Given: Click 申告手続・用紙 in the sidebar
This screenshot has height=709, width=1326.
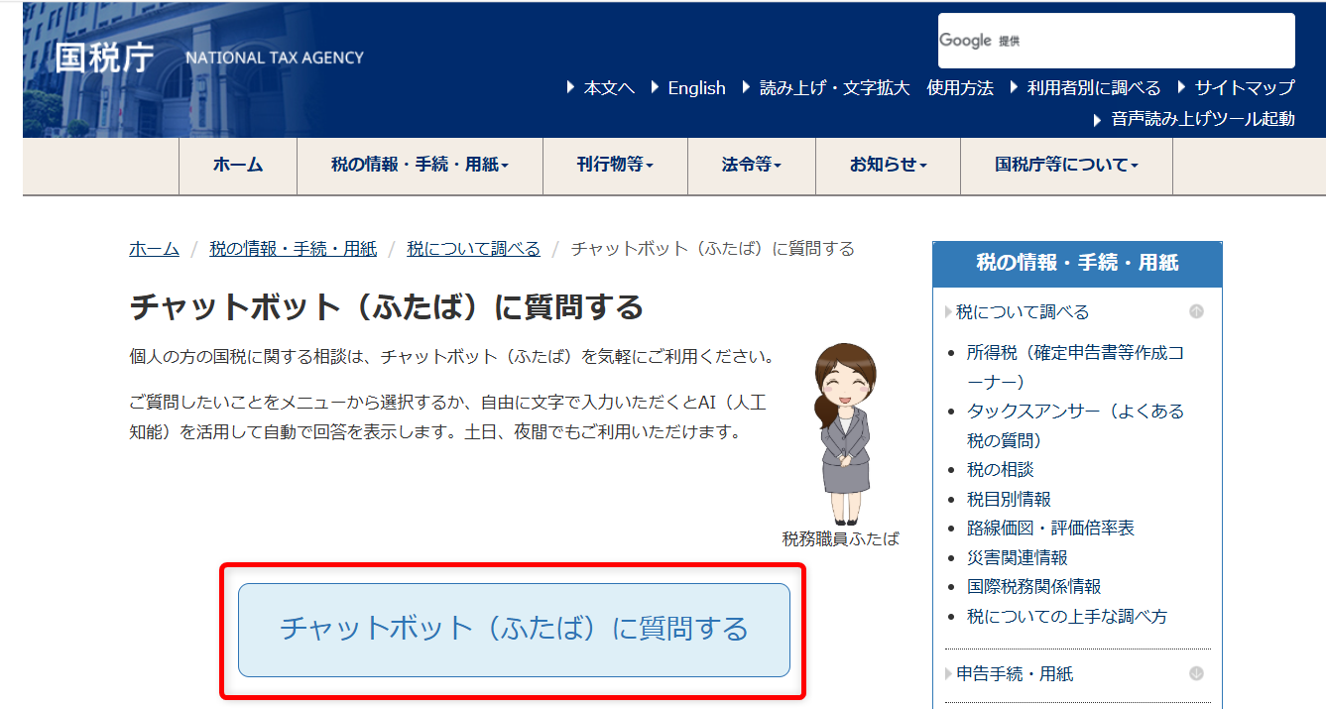Looking at the screenshot, I should pyautogui.click(x=1015, y=674).
